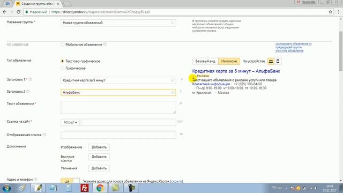Clear the Заголовок 2 field with its X
The height and width of the screenshot is (193, 343).
pyautogui.click(x=173, y=93)
